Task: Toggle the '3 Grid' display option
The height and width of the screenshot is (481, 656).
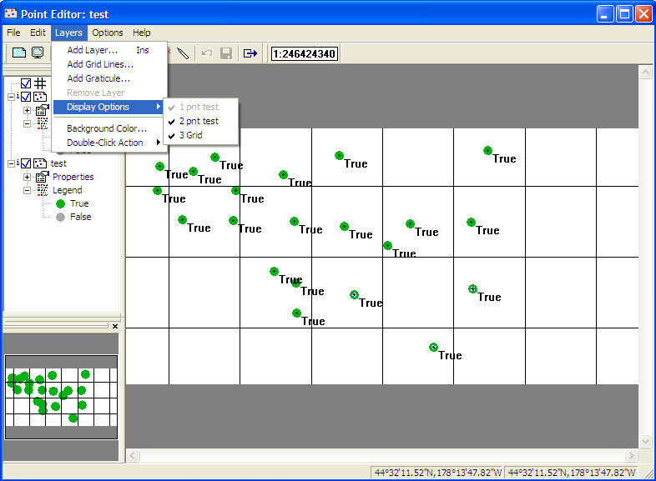Action: pyautogui.click(x=201, y=135)
